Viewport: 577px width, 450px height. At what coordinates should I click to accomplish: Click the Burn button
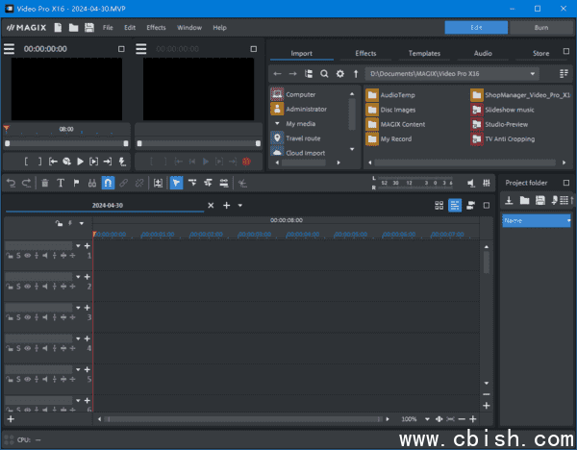pyautogui.click(x=540, y=28)
